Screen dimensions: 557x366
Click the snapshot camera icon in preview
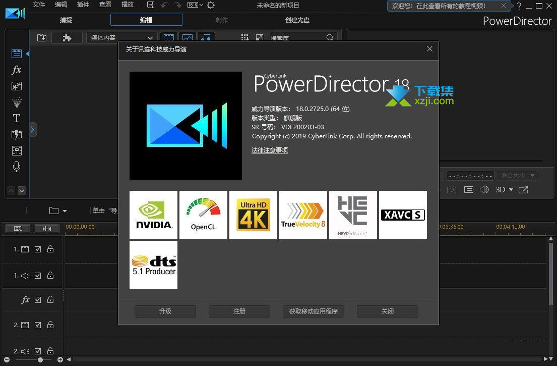[452, 190]
